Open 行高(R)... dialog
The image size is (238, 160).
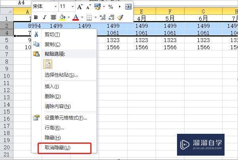pos(64,127)
